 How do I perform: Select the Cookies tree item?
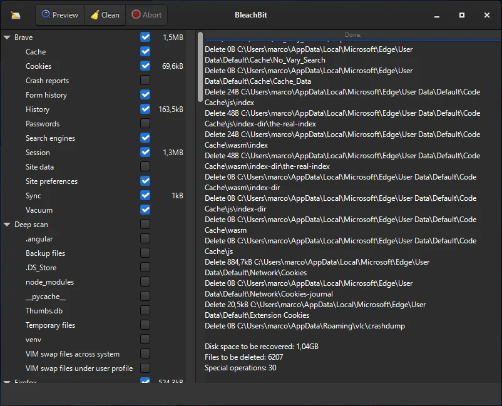[38, 66]
